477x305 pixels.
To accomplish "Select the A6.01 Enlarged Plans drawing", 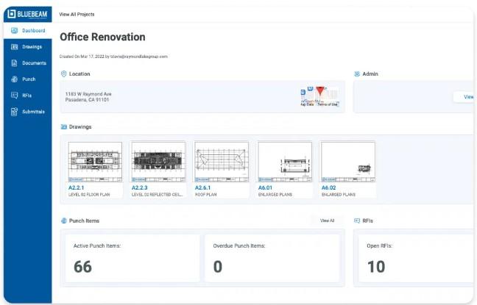I will pos(285,162).
